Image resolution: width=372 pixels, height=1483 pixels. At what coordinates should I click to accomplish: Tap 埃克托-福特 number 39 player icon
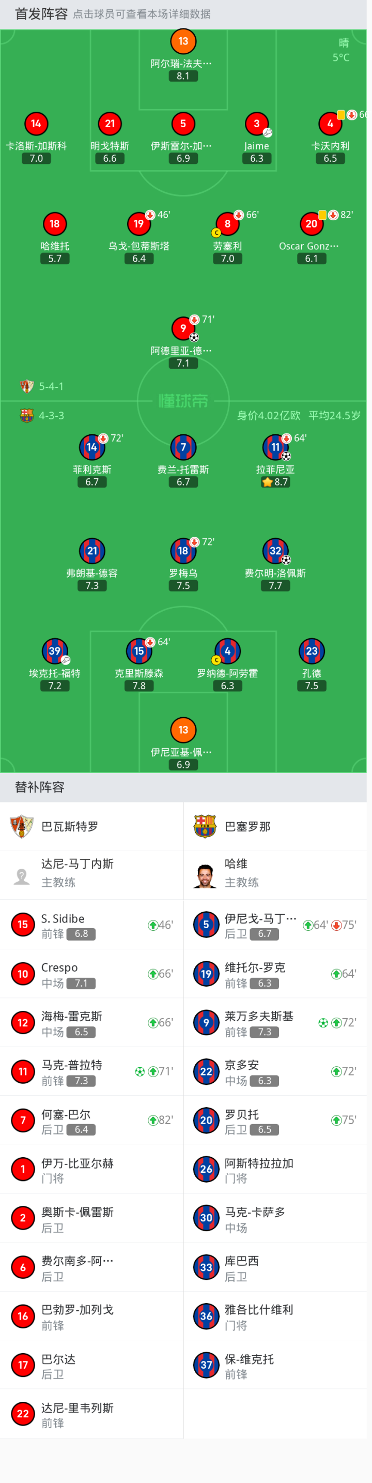[55, 651]
